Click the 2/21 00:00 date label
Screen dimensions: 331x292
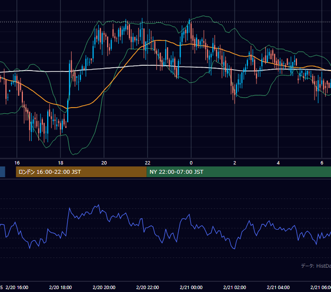[191, 287]
